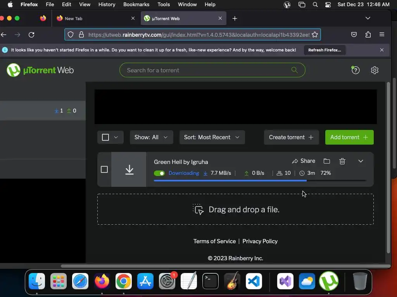Open the Show: All filter dropdown
Viewport: 397px width, 297px height.
(152, 137)
